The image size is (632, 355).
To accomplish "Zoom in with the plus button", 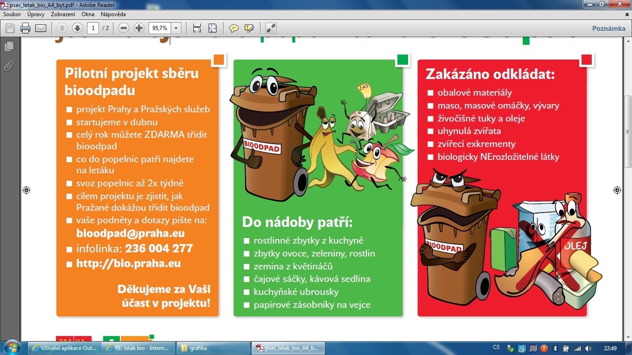I will tap(139, 28).
